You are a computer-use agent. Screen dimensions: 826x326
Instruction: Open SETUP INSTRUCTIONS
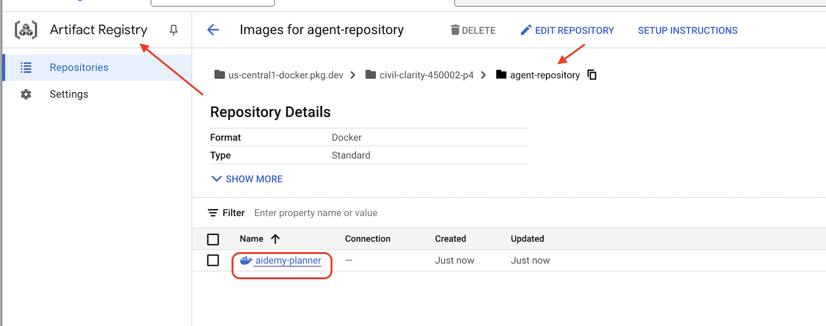[688, 31]
